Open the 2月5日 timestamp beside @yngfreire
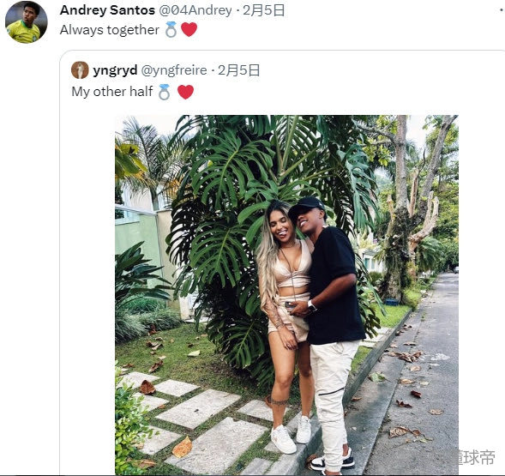The image size is (505, 476). [239, 70]
